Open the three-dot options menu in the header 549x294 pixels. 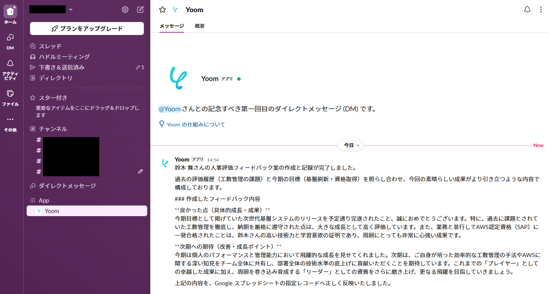(x=541, y=10)
